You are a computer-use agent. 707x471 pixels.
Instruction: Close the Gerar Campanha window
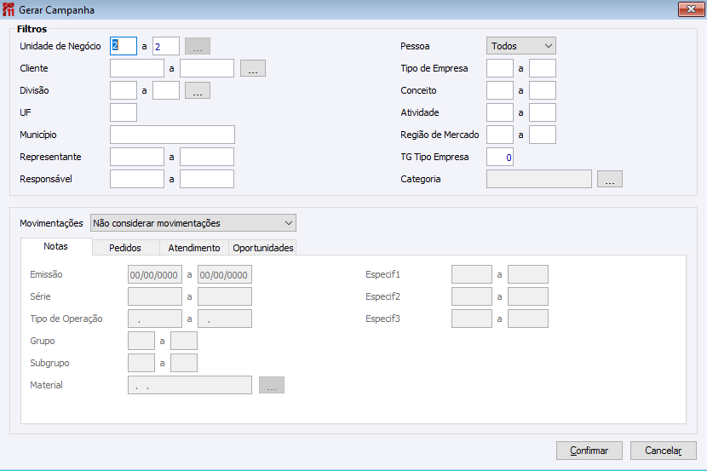[x=688, y=9]
